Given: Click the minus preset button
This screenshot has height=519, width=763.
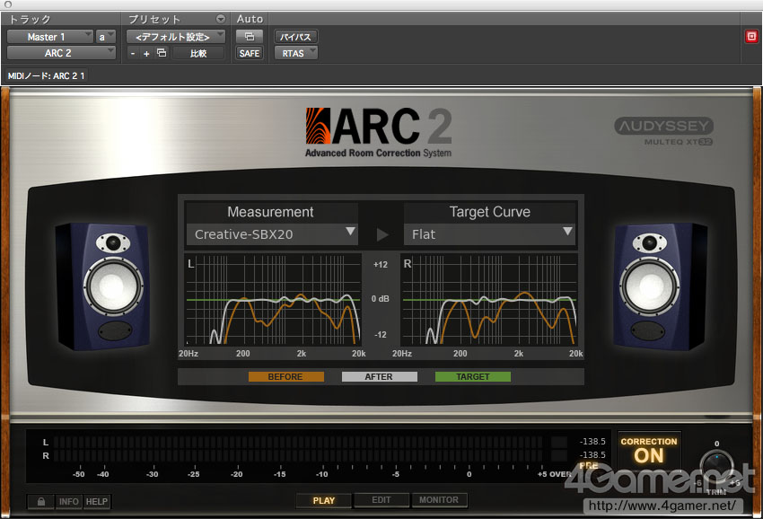Looking at the screenshot, I should tap(133, 53).
